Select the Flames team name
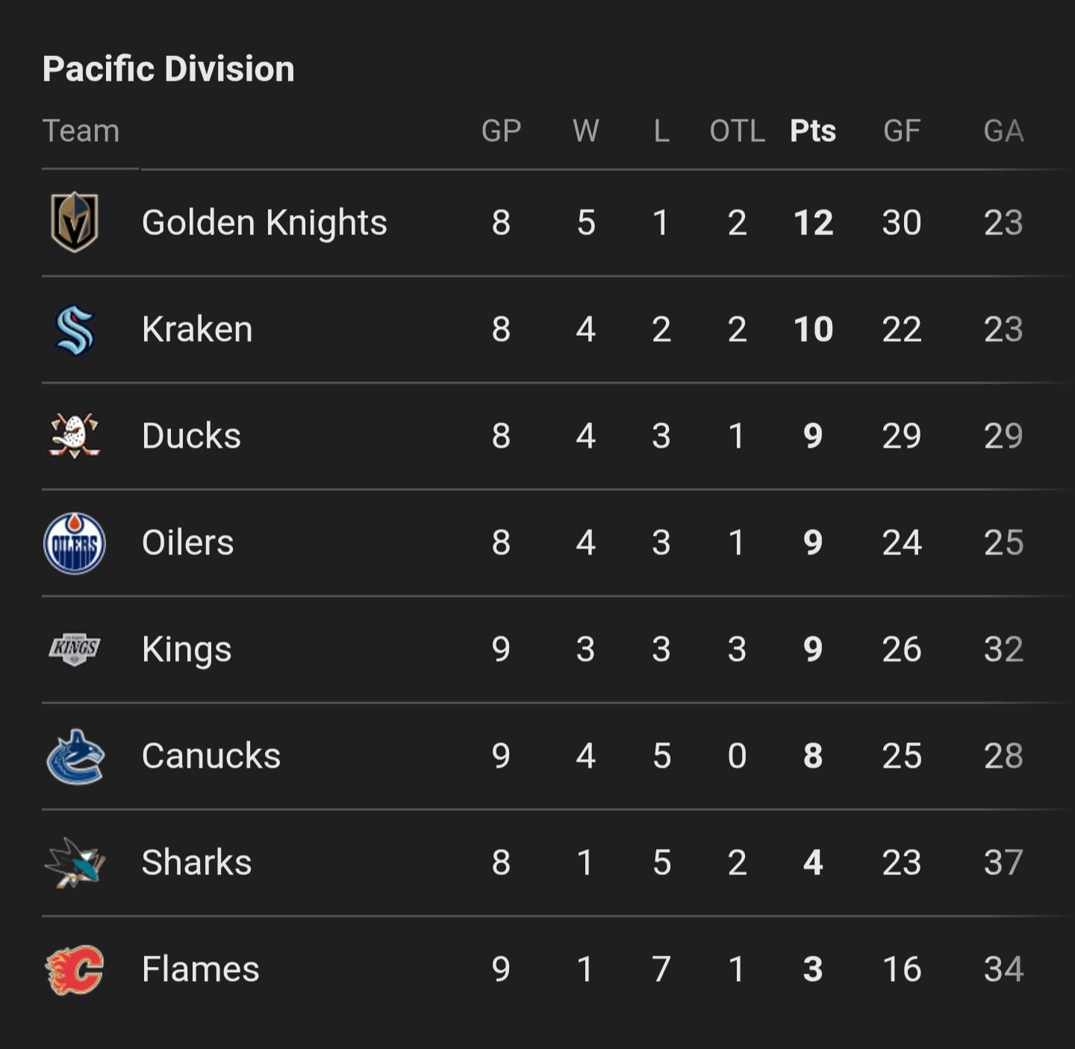1075x1049 pixels. click(x=200, y=969)
